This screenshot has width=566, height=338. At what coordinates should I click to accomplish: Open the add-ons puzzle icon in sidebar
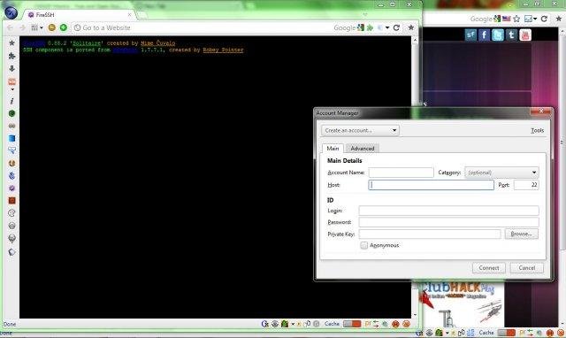point(11,56)
